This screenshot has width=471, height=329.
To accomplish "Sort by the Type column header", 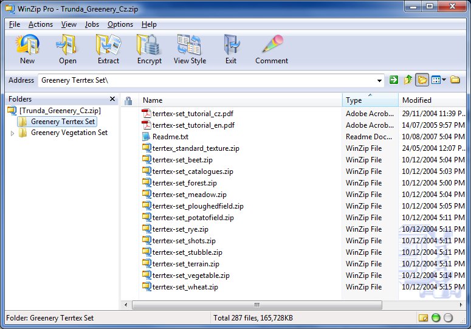I will coord(370,100).
